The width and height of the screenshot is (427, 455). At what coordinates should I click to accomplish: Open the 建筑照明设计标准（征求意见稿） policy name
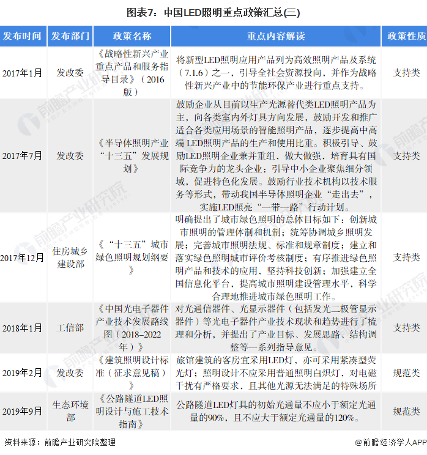click(132, 372)
